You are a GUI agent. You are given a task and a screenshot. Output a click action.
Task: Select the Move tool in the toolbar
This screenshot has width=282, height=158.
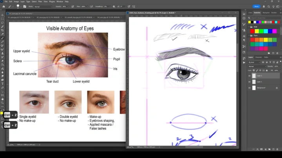point(3,15)
